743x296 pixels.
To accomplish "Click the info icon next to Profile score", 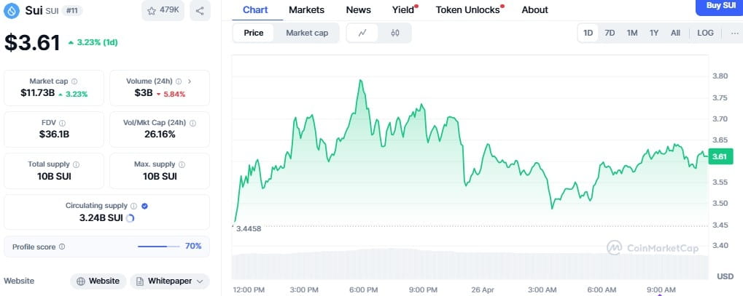I will pos(61,247).
